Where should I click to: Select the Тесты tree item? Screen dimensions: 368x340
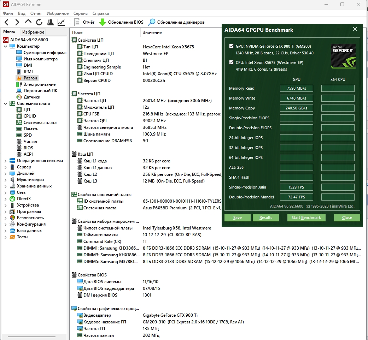click(x=22, y=237)
